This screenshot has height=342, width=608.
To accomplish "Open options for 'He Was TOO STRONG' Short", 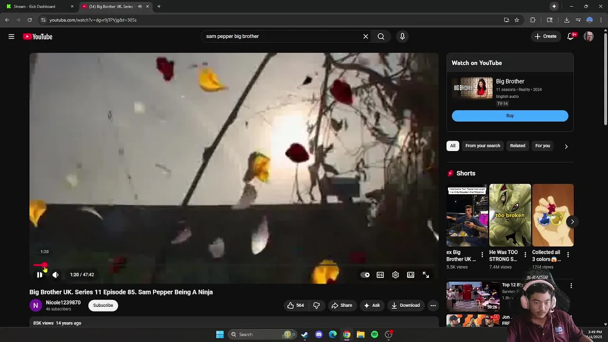I will coord(525,255).
